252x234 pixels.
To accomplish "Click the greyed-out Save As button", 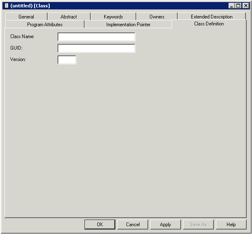I will pyautogui.click(x=198, y=225).
